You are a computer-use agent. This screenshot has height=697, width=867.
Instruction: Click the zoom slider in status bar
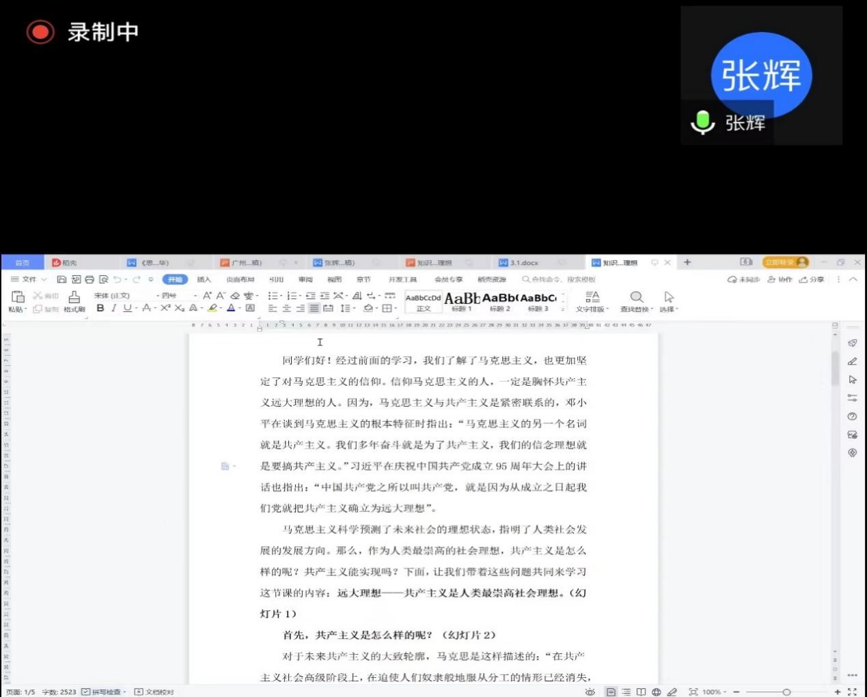(786, 692)
